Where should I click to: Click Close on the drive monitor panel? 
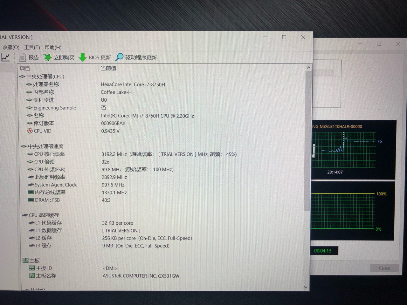click(384, 268)
